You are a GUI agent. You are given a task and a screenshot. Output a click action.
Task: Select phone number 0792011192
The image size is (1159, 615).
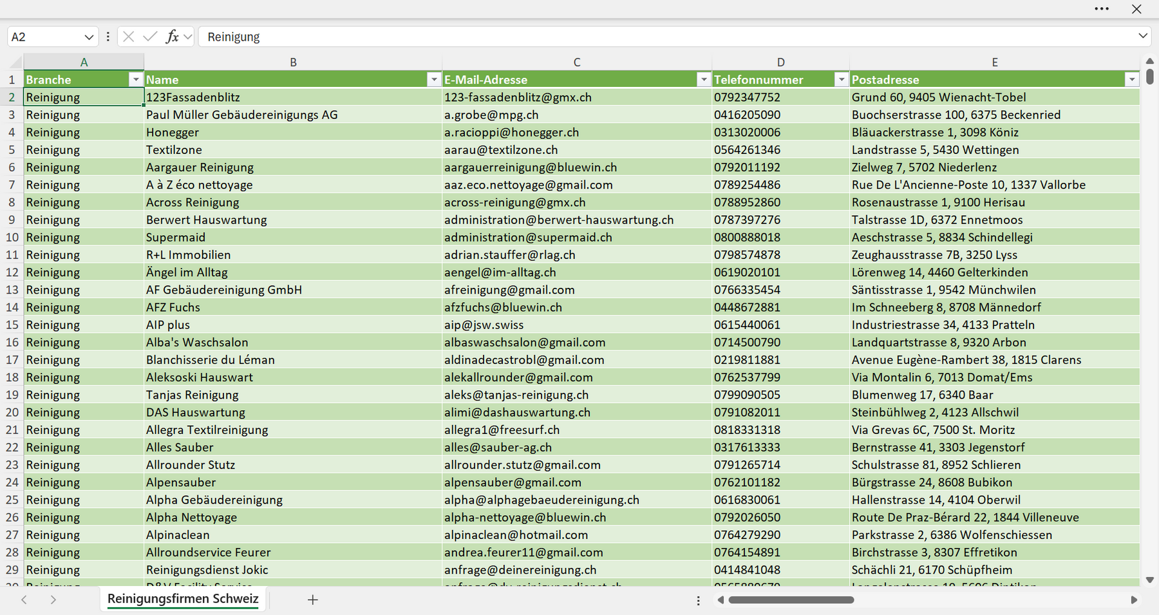pos(780,167)
